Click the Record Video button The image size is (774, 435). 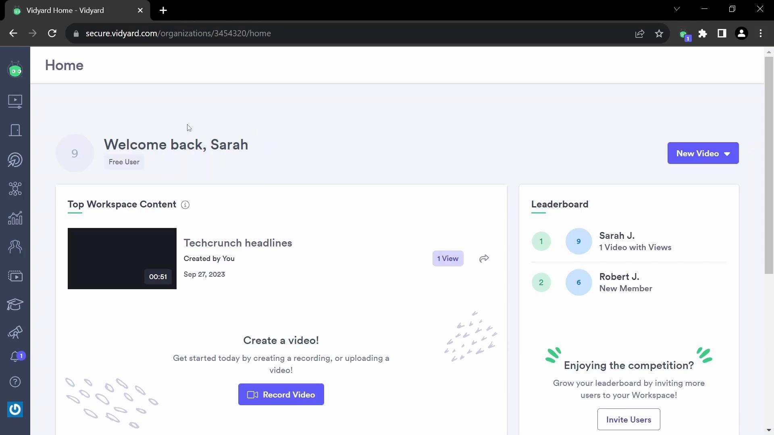[x=281, y=394]
